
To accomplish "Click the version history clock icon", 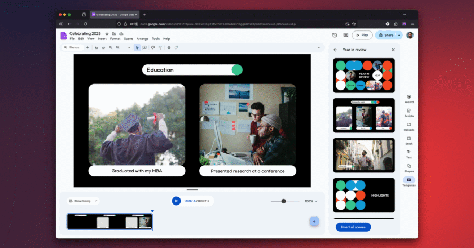I will pyautogui.click(x=335, y=35).
